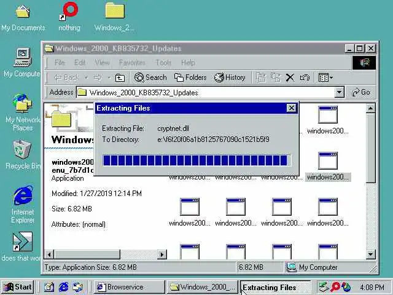Click the first system tray icon
393x295 pixels.
324,287
